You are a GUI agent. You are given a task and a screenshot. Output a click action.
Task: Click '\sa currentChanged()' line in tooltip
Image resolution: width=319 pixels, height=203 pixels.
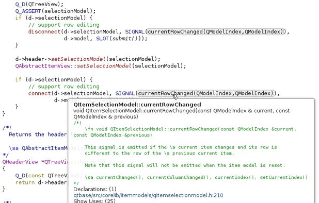[x=196, y=177]
